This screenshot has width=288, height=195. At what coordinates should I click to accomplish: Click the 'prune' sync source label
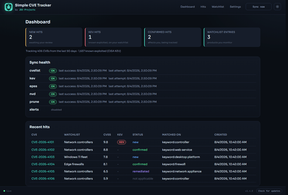point(34,102)
